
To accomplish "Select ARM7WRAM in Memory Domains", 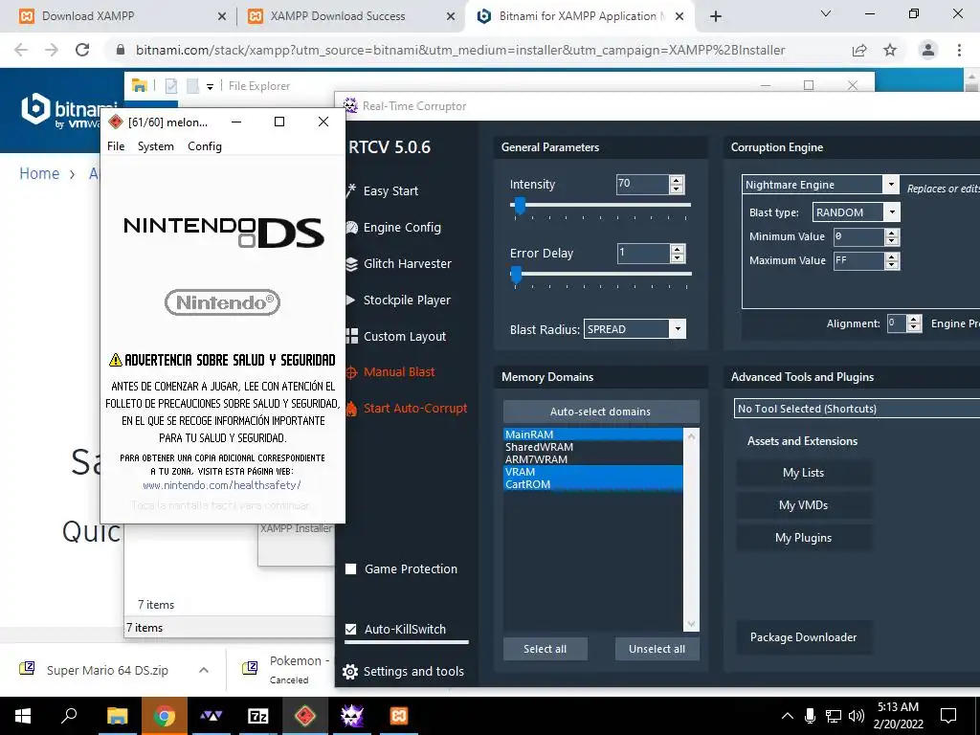I will [593, 459].
